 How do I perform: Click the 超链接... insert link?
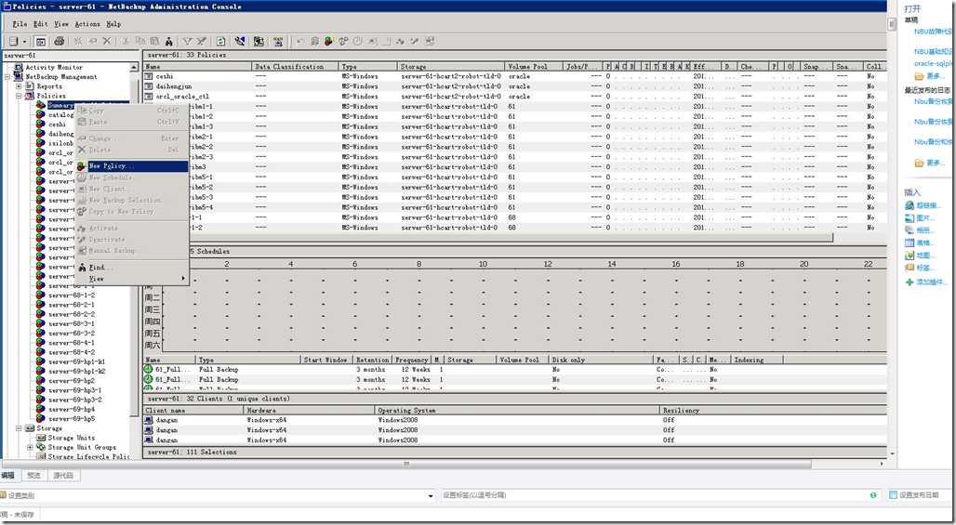(928, 206)
